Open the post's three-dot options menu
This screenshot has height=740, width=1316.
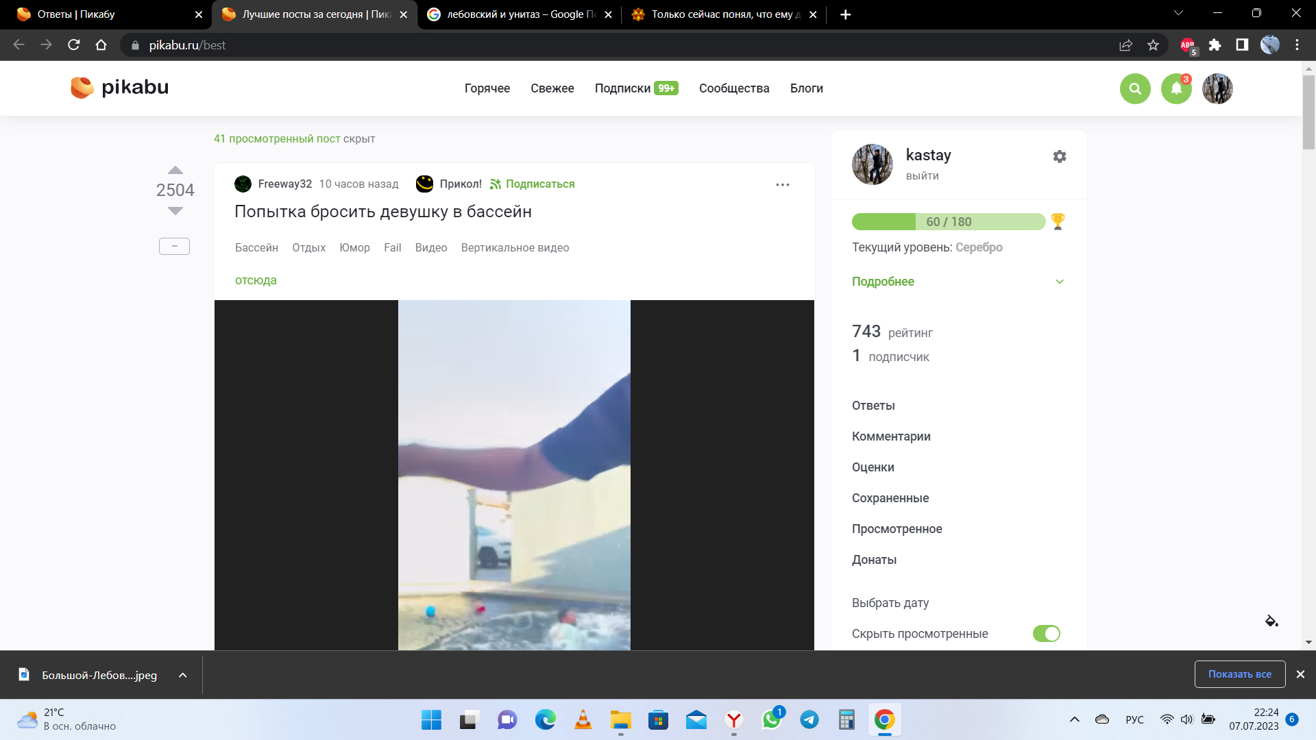point(783,184)
